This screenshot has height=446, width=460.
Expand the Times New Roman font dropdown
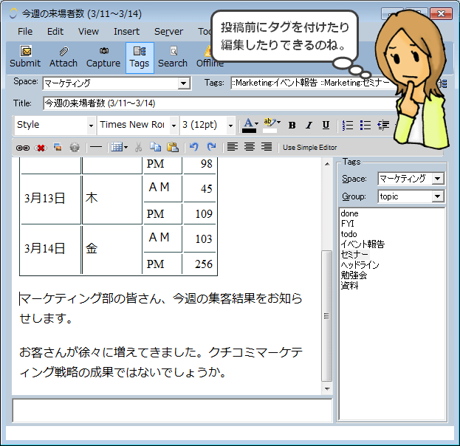coord(174,125)
